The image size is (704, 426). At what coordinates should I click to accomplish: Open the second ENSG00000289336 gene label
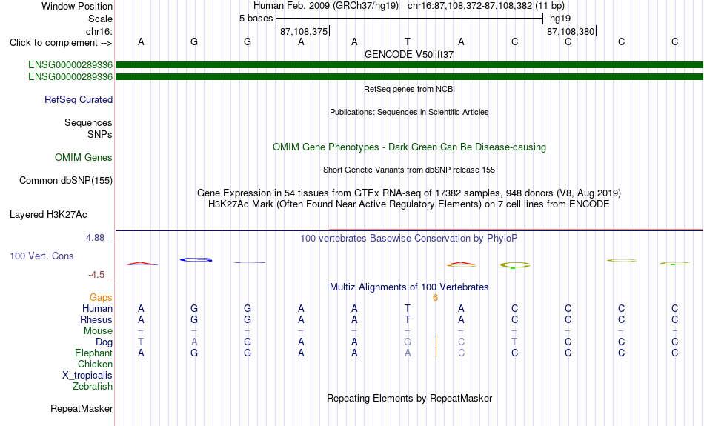(70, 77)
